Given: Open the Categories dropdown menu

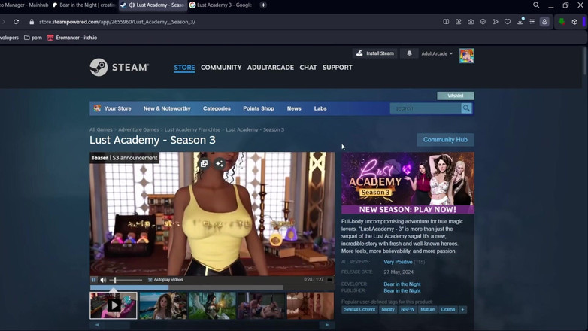Looking at the screenshot, I should point(217,108).
